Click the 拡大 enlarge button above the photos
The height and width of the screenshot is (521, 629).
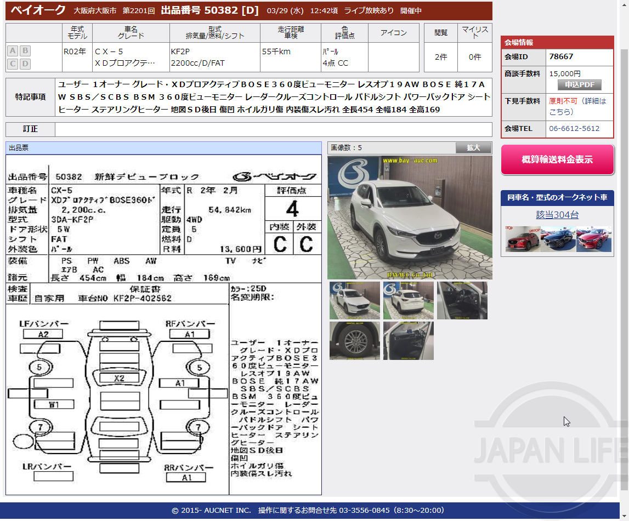click(473, 147)
